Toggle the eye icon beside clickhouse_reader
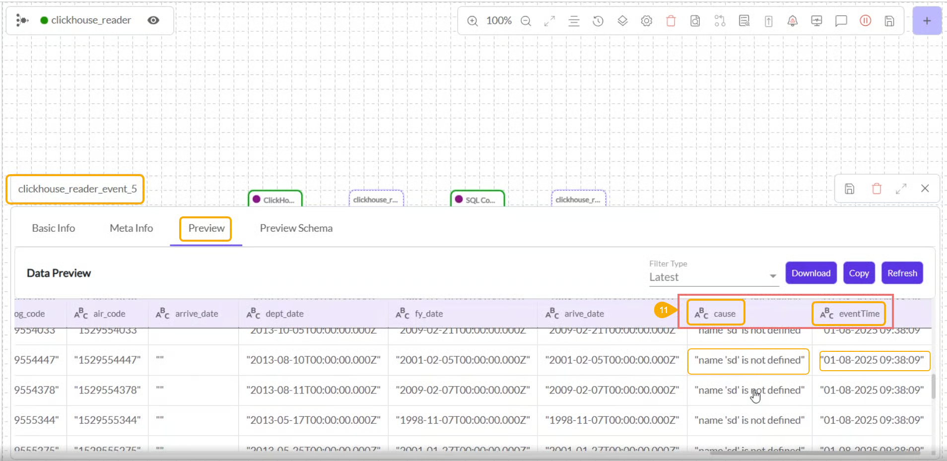947x461 pixels. click(153, 20)
